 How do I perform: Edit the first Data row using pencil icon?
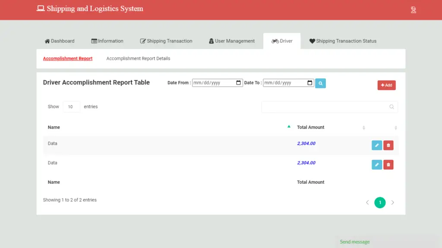point(376,145)
